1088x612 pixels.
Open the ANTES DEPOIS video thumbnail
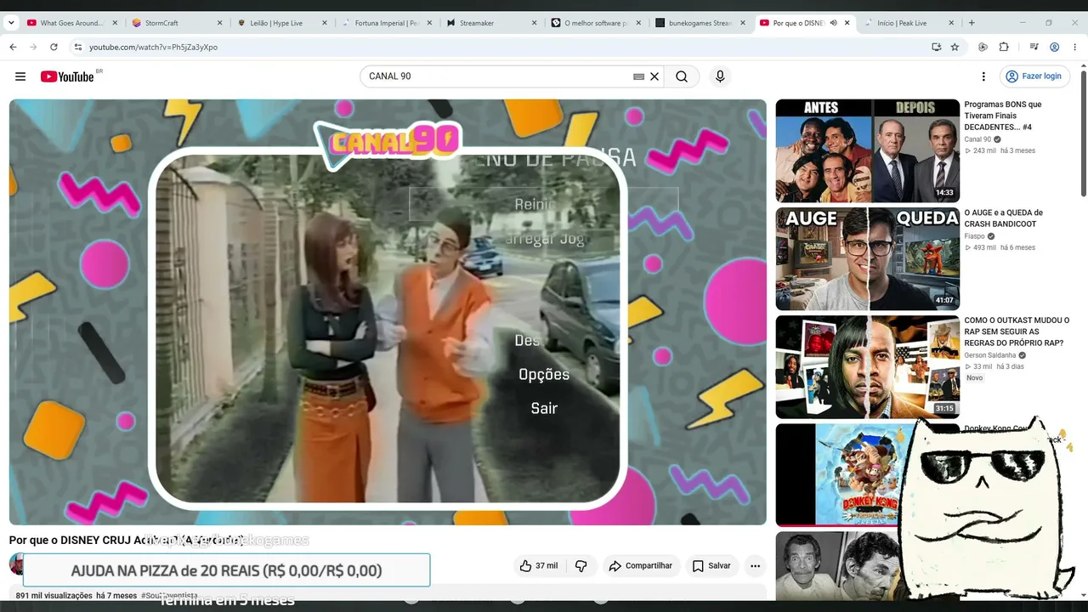tap(867, 150)
